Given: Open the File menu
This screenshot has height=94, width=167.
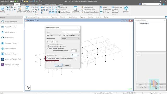Looking at the screenshot, I should (x=2, y=4).
